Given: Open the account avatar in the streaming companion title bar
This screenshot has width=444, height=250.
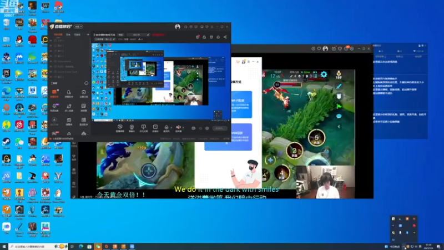Looking at the screenshot, I should pyautogui.click(x=178, y=27).
